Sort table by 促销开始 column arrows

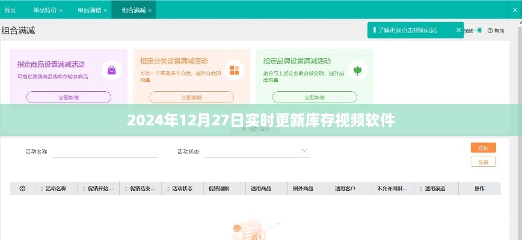[84, 189]
